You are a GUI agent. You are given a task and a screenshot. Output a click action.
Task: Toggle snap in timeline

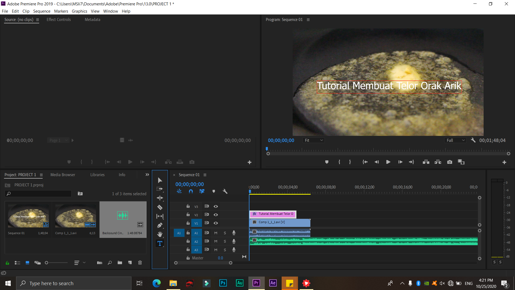[x=191, y=191]
